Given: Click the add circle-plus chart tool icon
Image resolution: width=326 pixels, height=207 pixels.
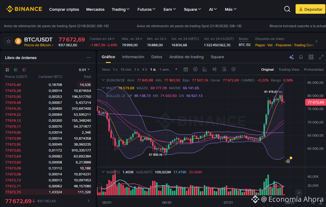Looking at the screenshot, I should point(195,69).
